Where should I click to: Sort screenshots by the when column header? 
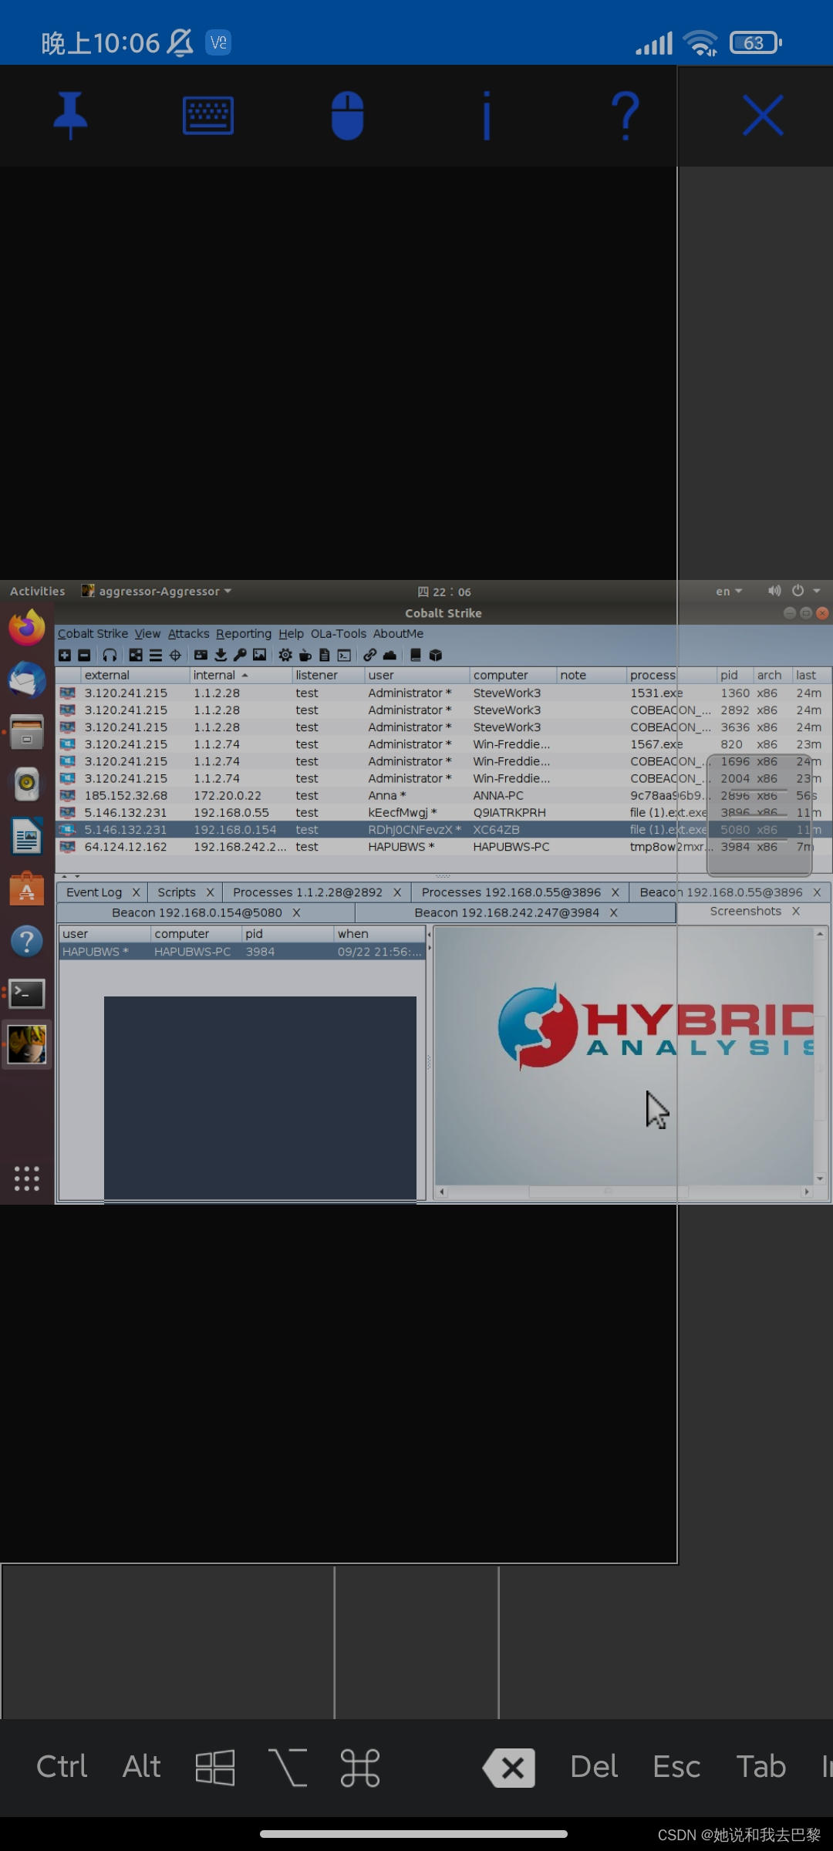coord(379,934)
